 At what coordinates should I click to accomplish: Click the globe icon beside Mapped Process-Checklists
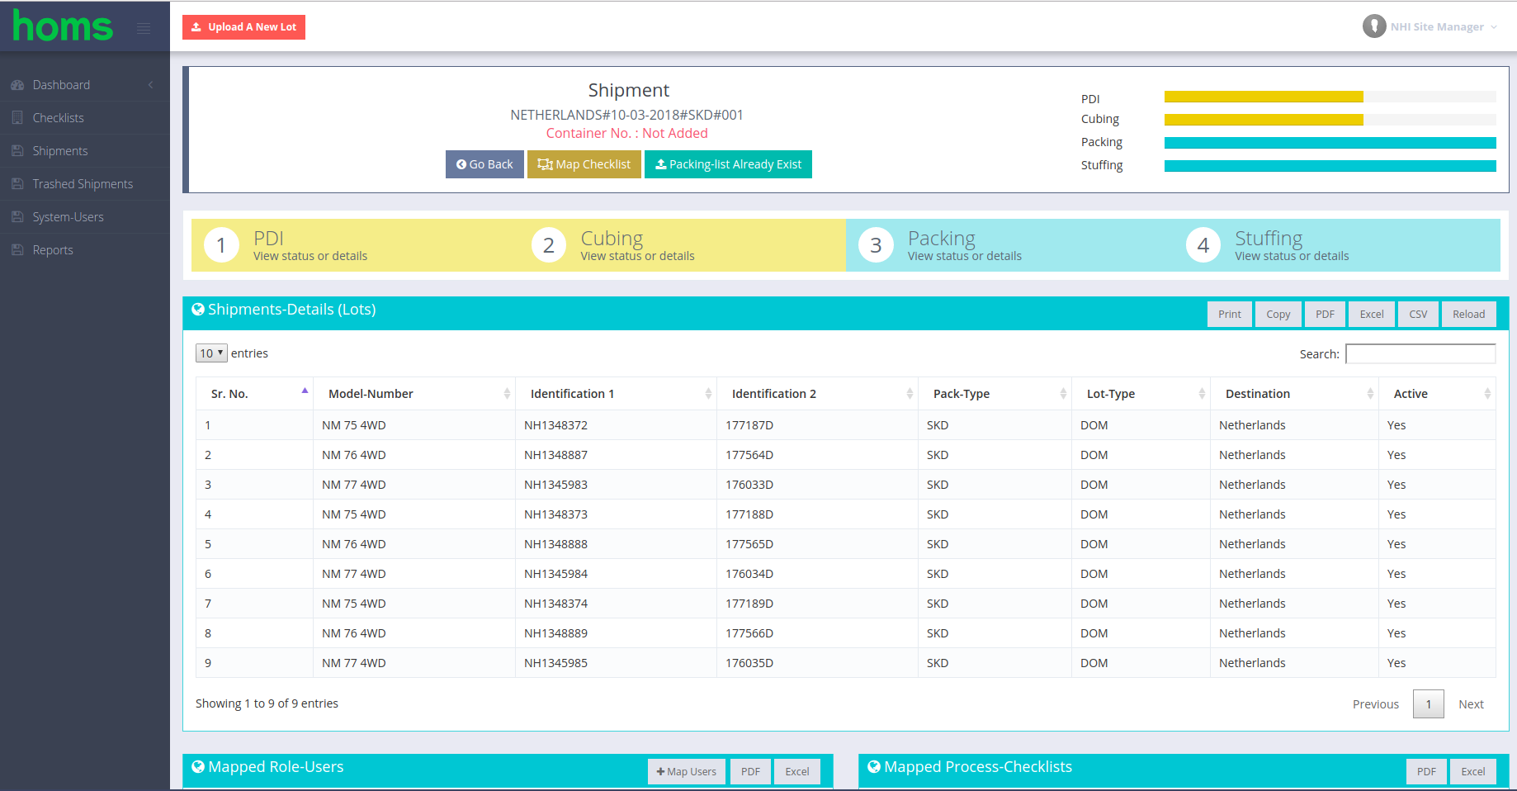point(874,767)
